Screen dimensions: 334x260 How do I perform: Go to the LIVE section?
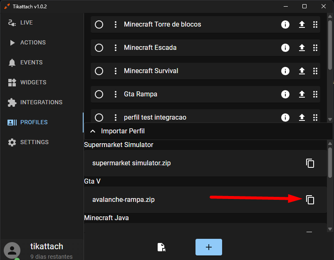[x=42, y=22]
